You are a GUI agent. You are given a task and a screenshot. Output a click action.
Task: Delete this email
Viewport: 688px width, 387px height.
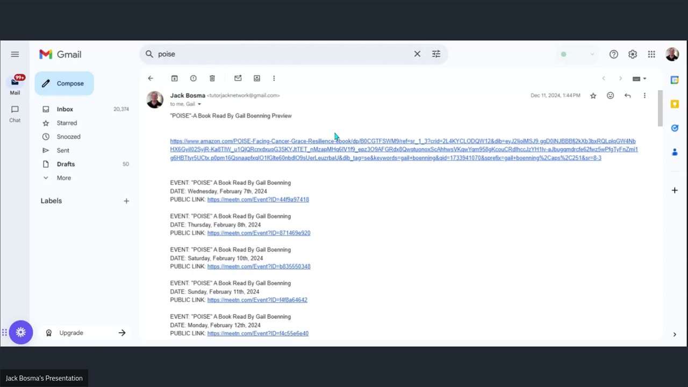tap(212, 78)
